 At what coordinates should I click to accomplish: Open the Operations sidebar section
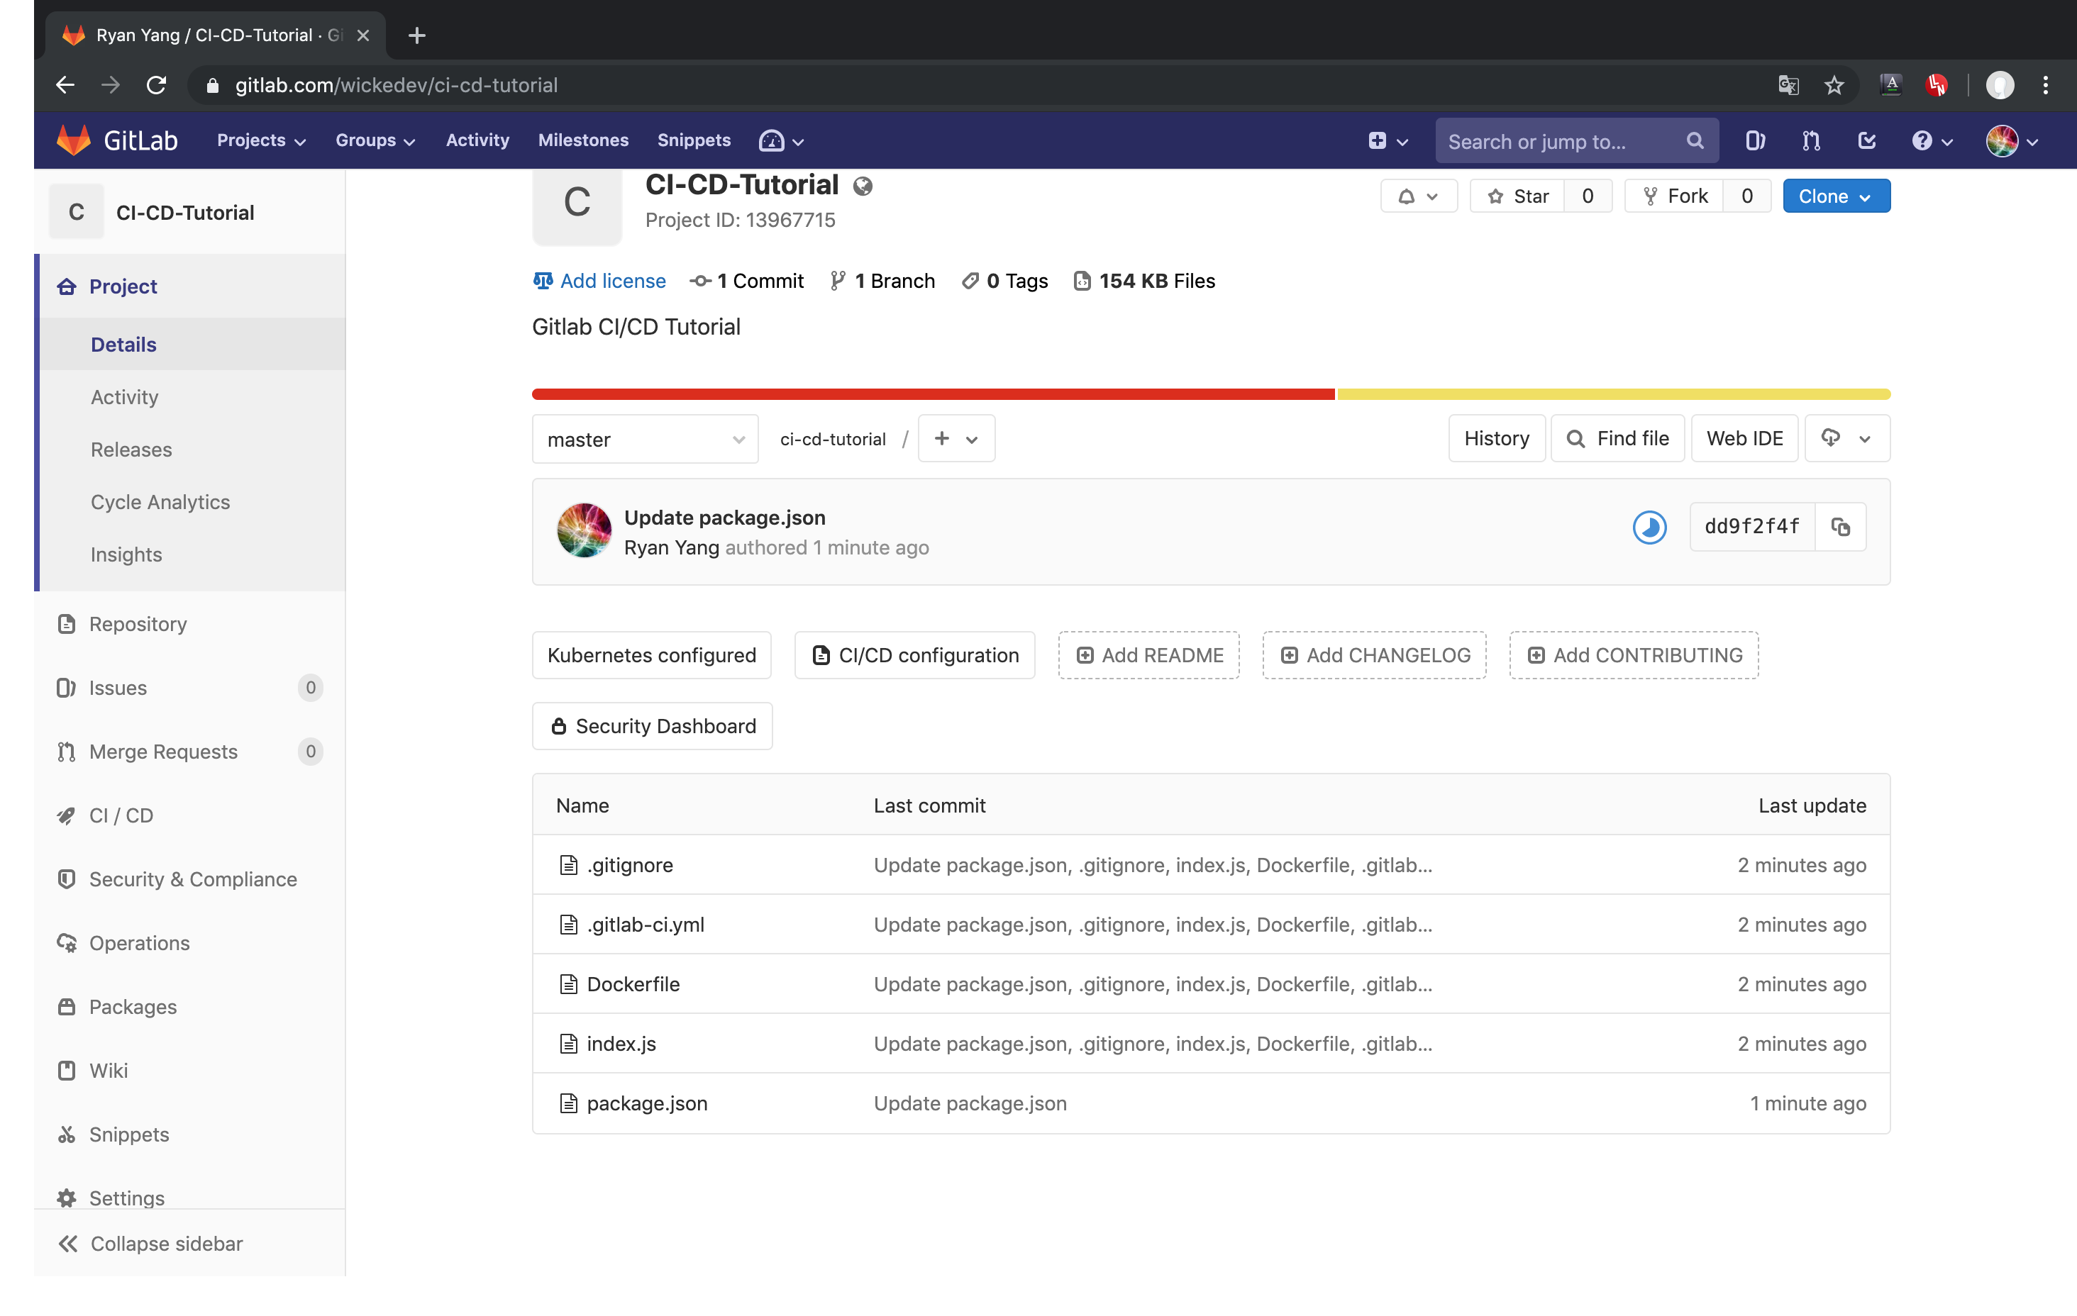pos(140,942)
